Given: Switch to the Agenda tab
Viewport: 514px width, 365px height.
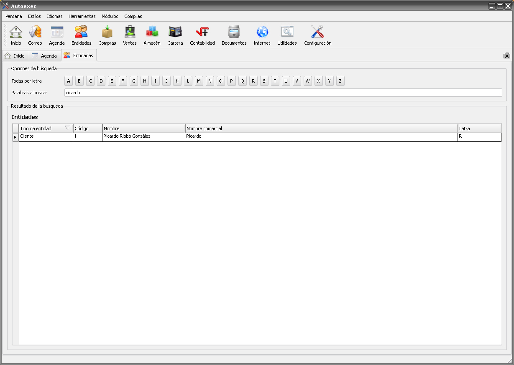Looking at the screenshot, I should 45,55.
